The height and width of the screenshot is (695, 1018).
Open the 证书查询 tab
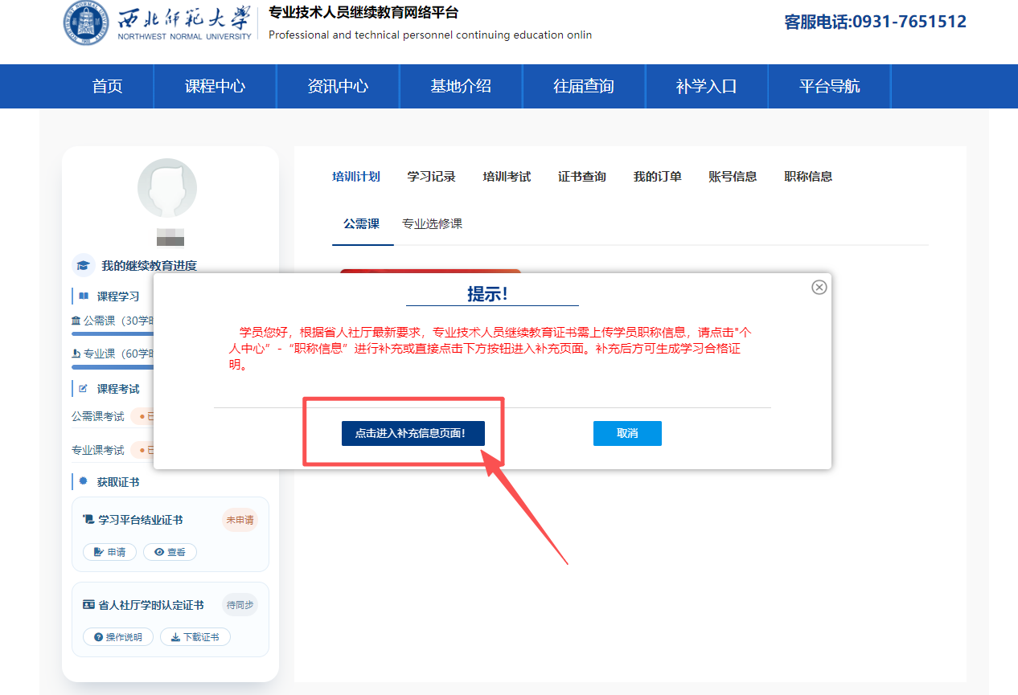(582, 177)
